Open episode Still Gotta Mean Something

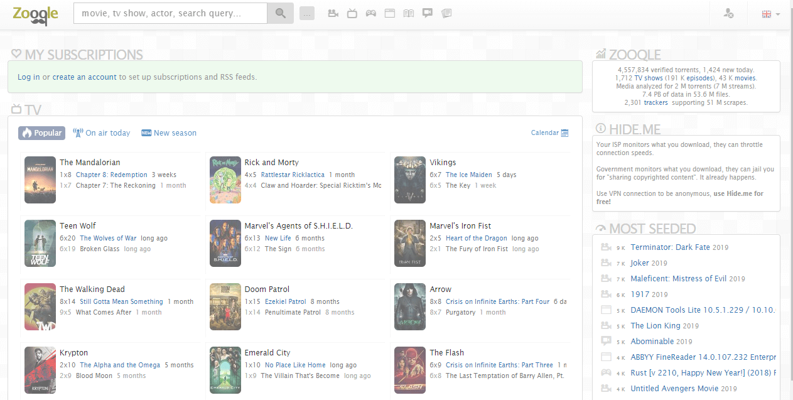coord(121,301)
